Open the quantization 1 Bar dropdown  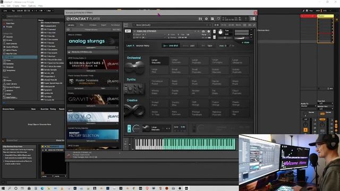(50, 11)
